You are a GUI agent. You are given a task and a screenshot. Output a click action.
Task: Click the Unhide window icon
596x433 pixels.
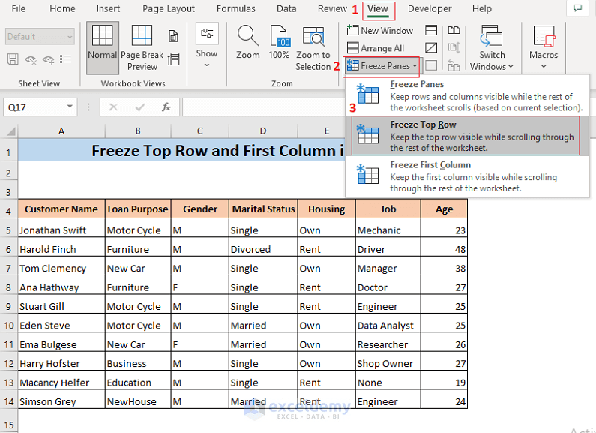[431, 65]
